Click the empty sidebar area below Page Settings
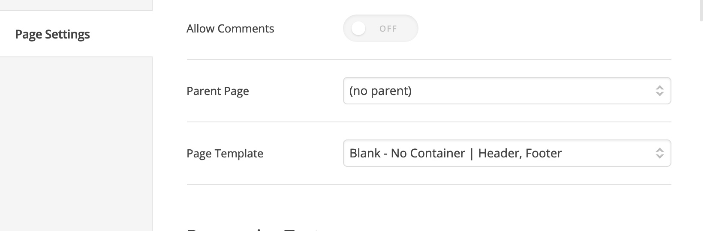704x231 pixels. [x=76, y=144]
